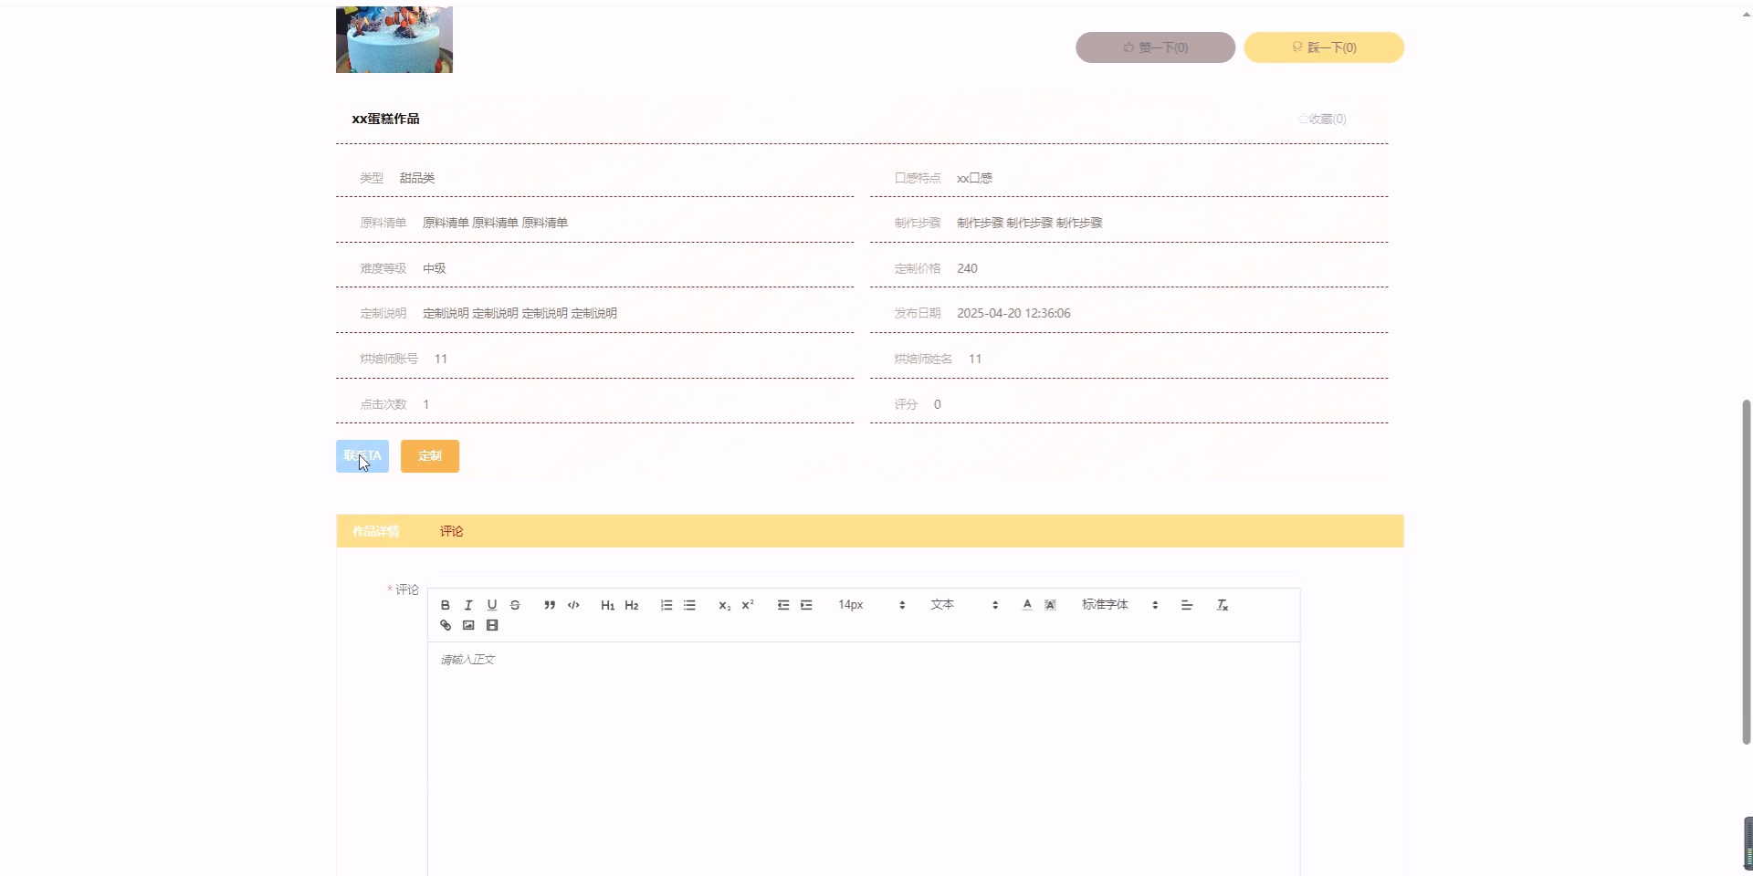Decrease the indent
The height and width of the screenshot is (876, 1753).
tap(783, 605)
